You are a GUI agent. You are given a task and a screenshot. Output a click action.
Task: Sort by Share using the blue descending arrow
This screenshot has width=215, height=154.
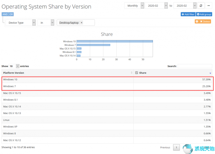tap(210, 73)
